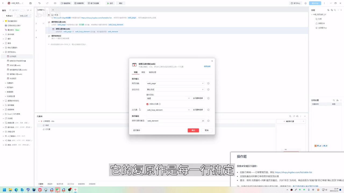Viewport: 344px width, 193px height.
Task: Click the fx expression icon in output field
Action: [x=203, y=121]
